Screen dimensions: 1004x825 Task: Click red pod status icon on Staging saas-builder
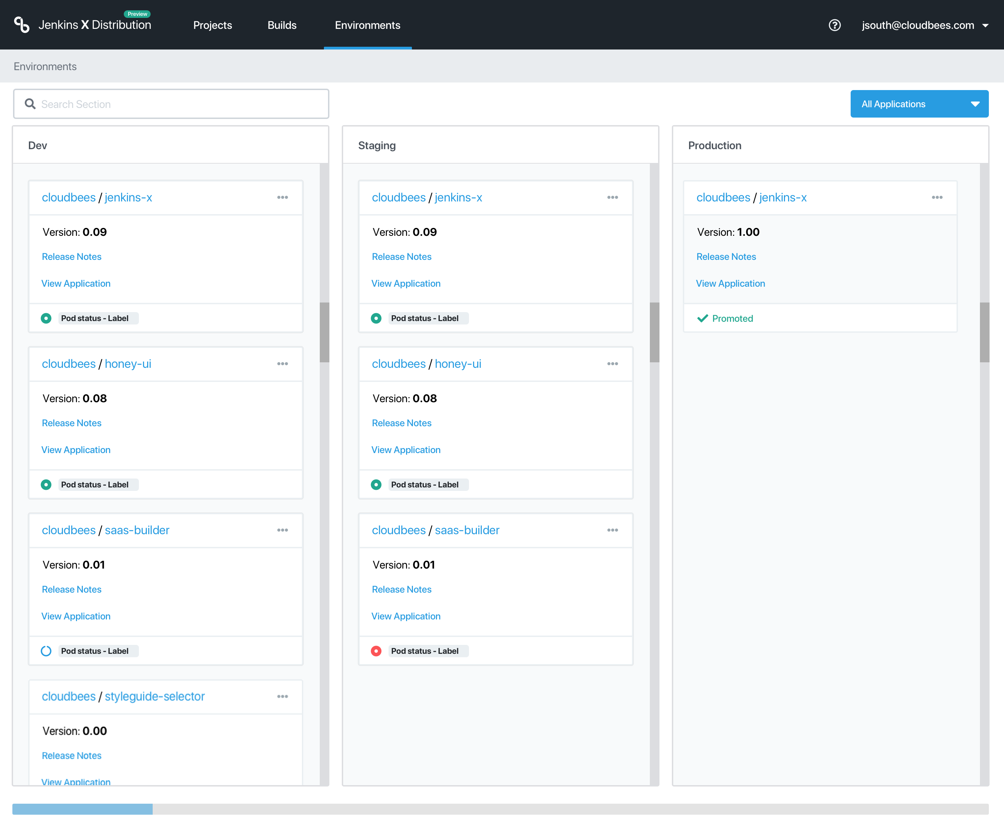(x=376, y=651)
